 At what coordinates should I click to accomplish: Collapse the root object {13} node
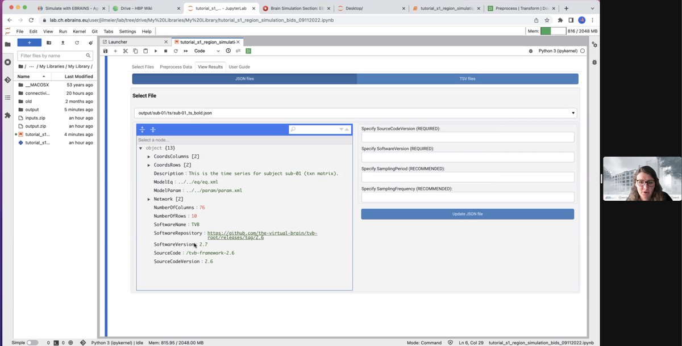pos(141,148)
